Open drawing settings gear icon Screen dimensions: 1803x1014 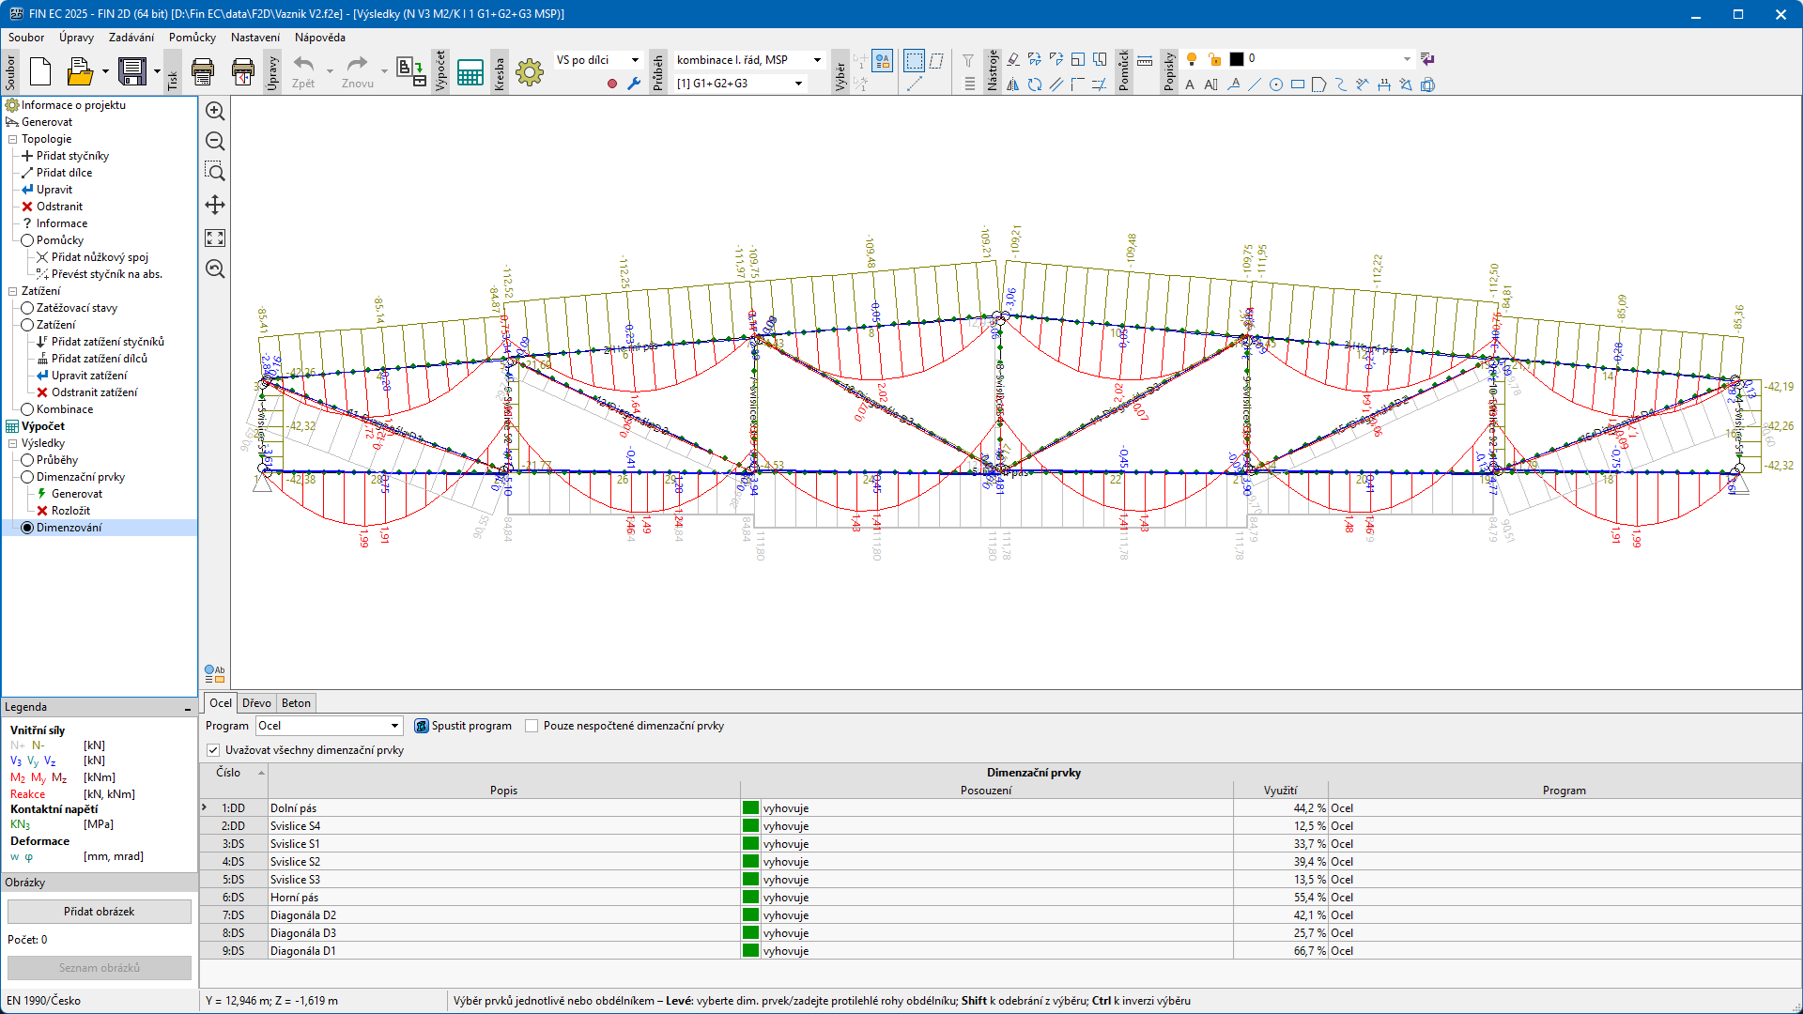(x=530, y=72)
